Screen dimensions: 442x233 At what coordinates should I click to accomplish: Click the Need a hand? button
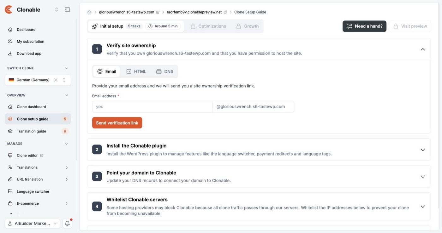point(364,26)
